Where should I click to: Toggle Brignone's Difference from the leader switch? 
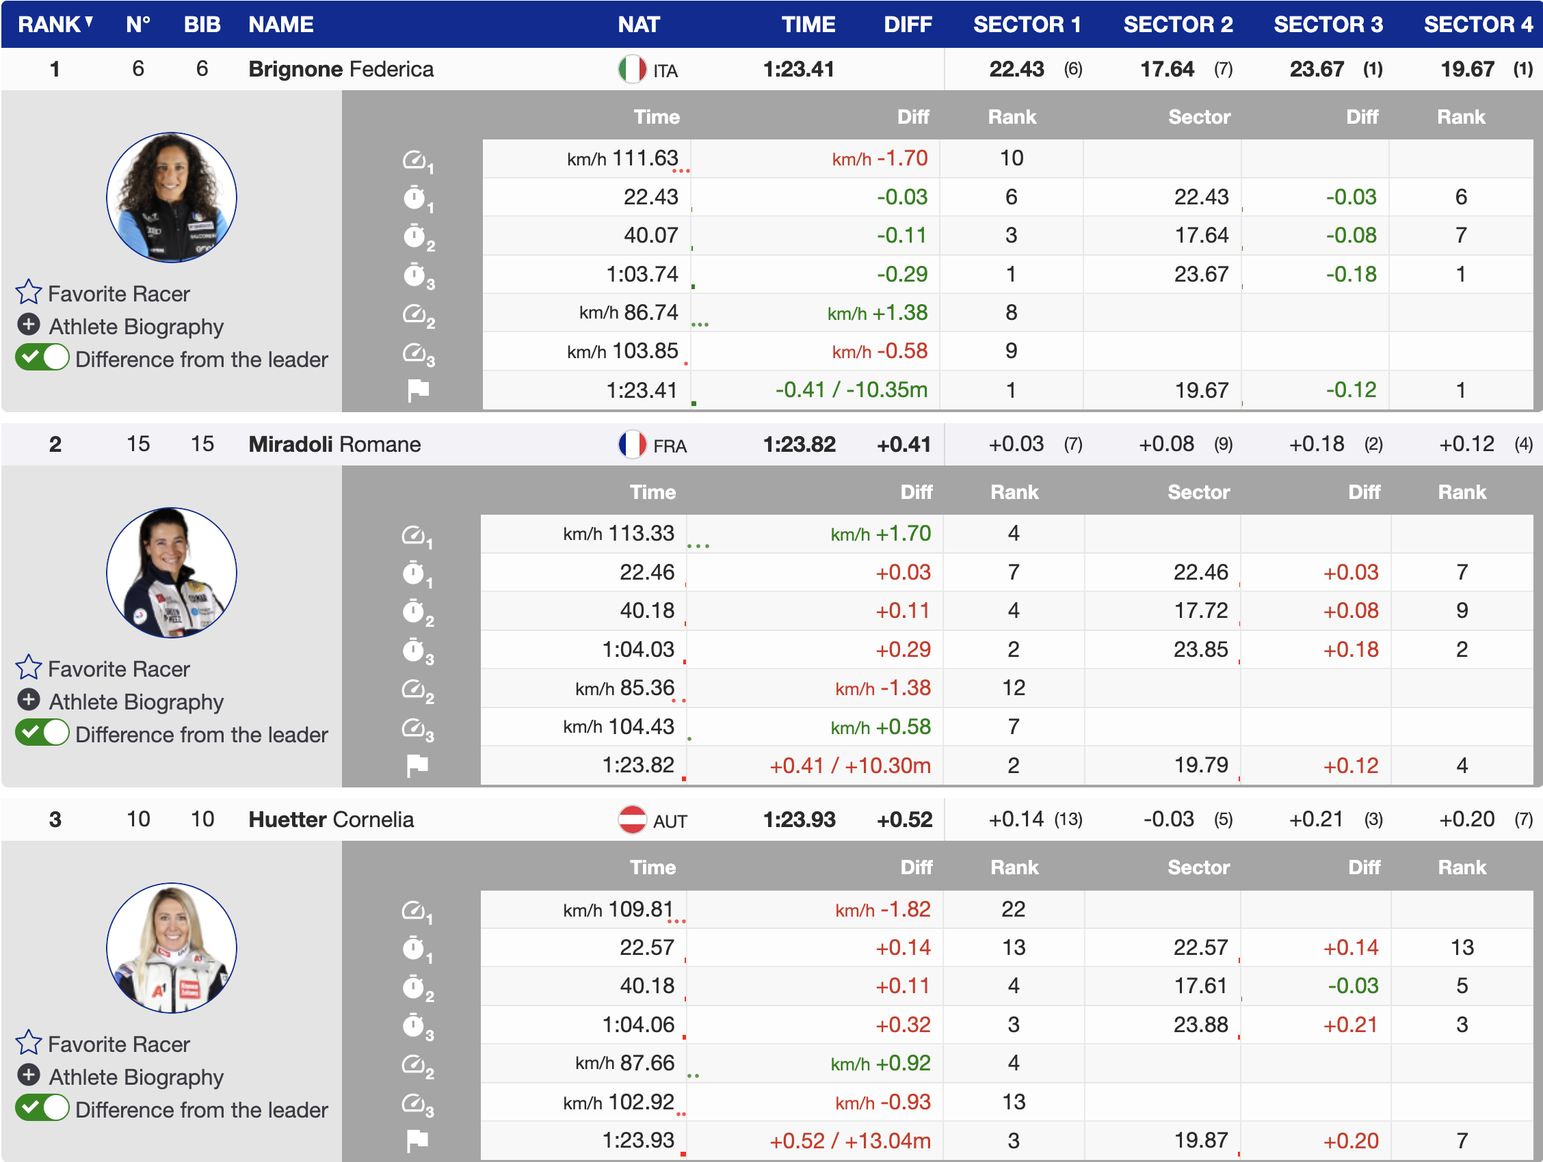42,358
